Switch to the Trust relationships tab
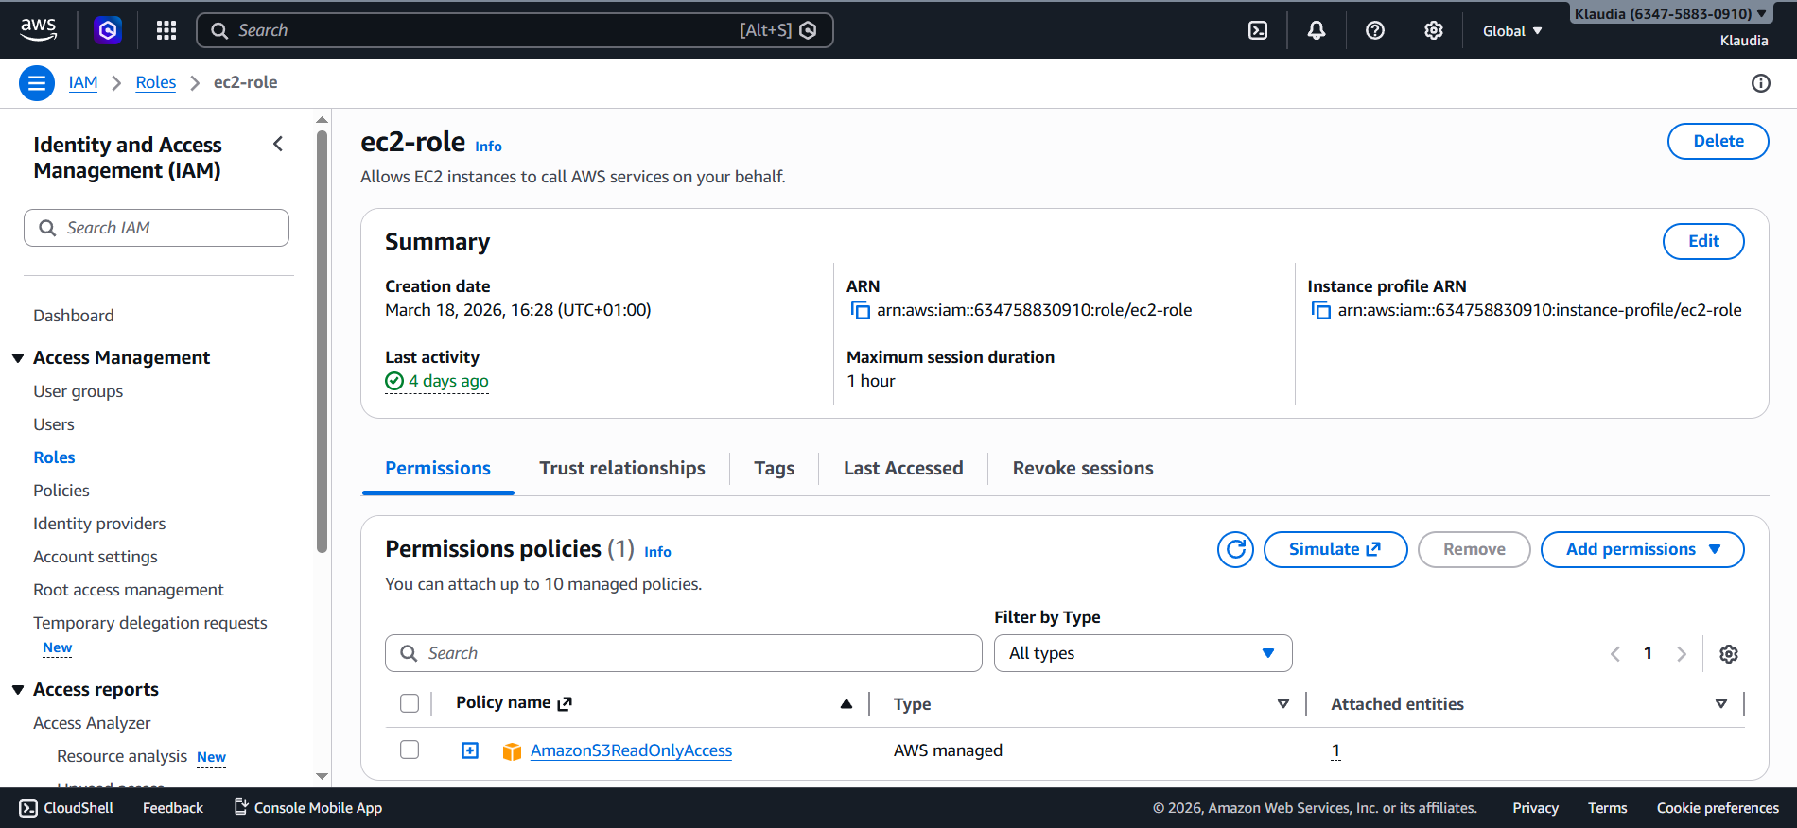 [x=622, y=469]
